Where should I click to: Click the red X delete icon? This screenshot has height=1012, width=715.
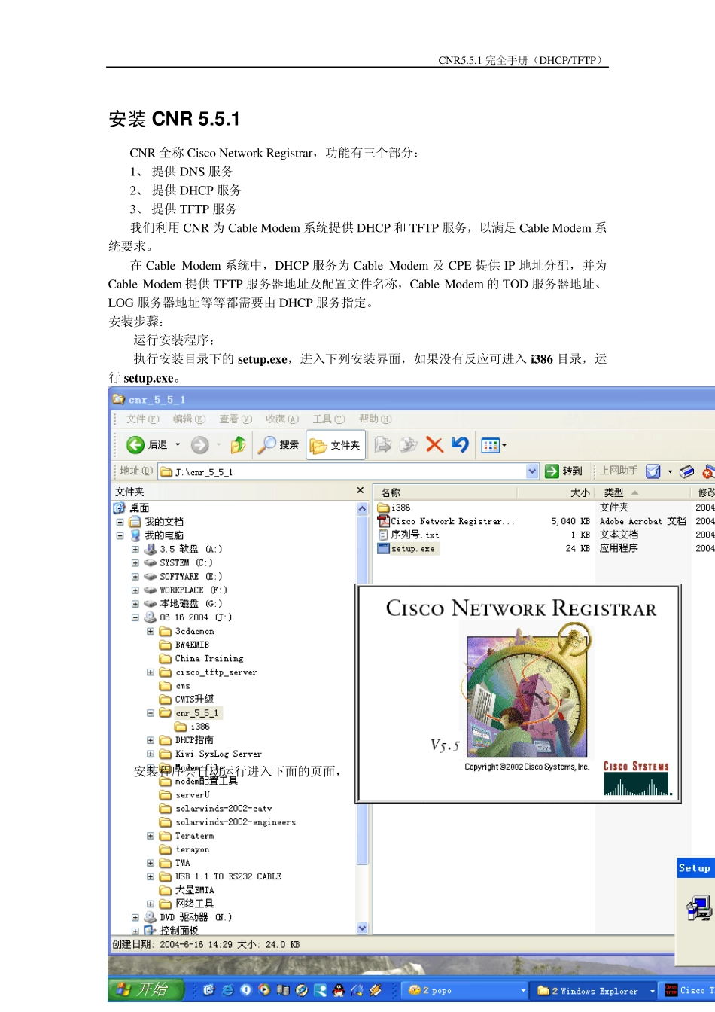tap(434, 445)
